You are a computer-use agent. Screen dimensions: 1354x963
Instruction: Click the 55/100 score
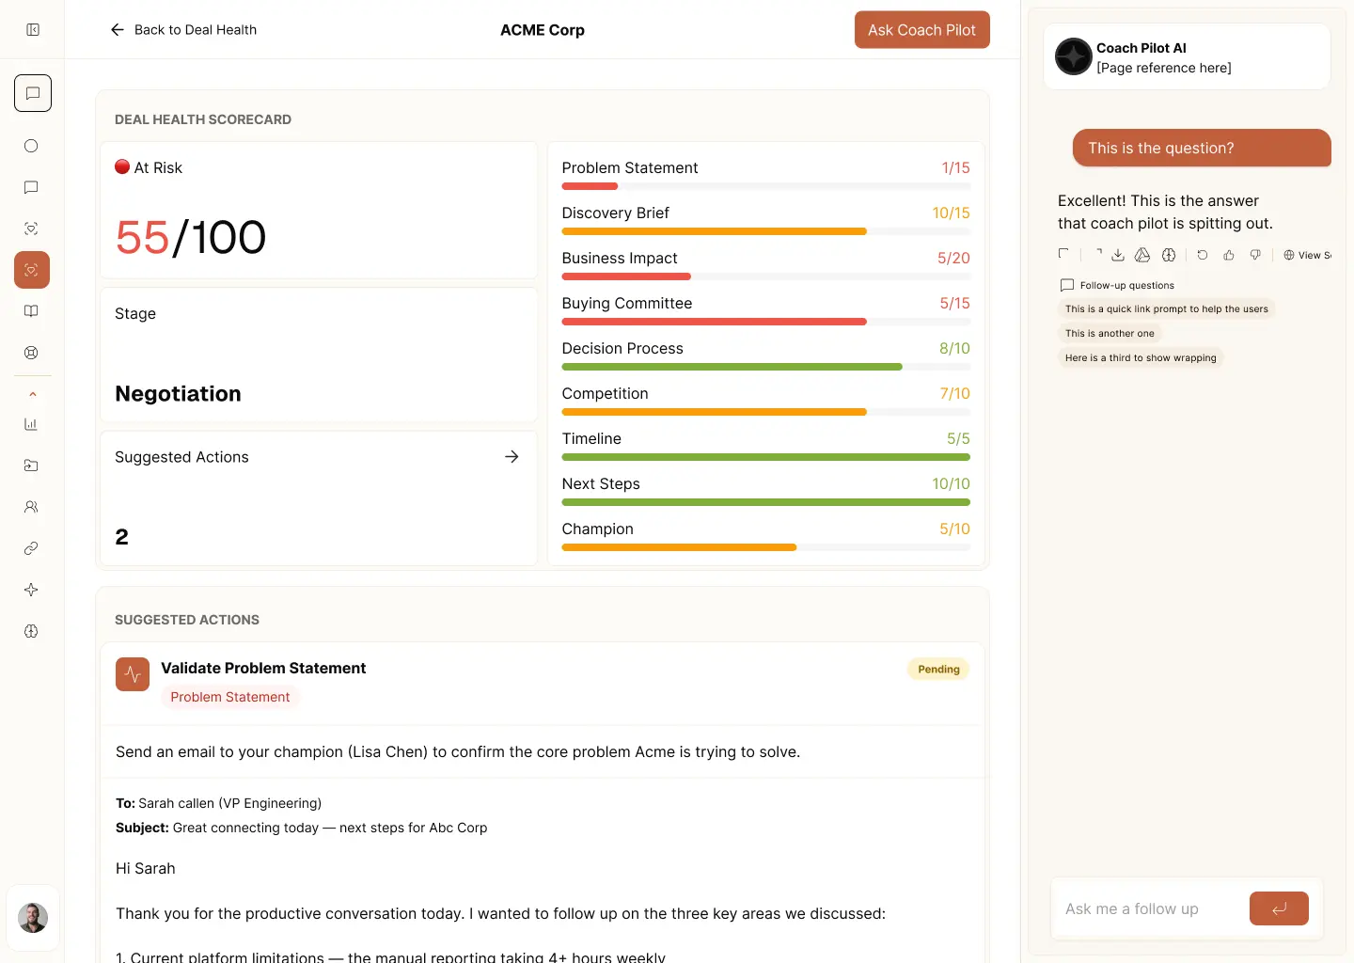pyautogui.click(x=191, y=237)
